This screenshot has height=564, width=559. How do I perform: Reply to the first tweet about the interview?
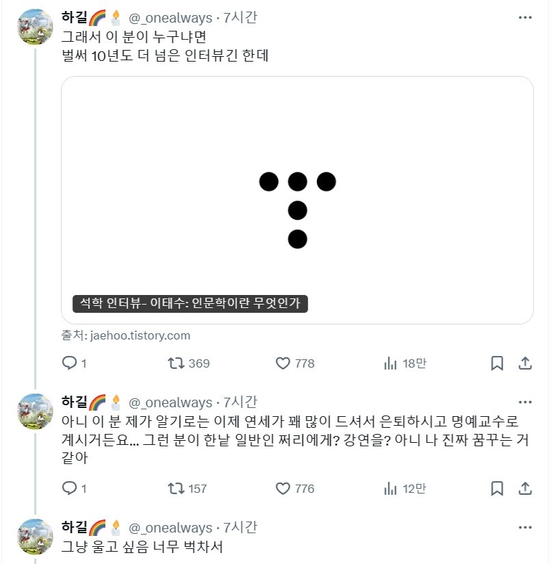pos(69,363)
